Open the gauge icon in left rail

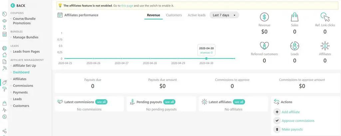[x=4, y=14]
